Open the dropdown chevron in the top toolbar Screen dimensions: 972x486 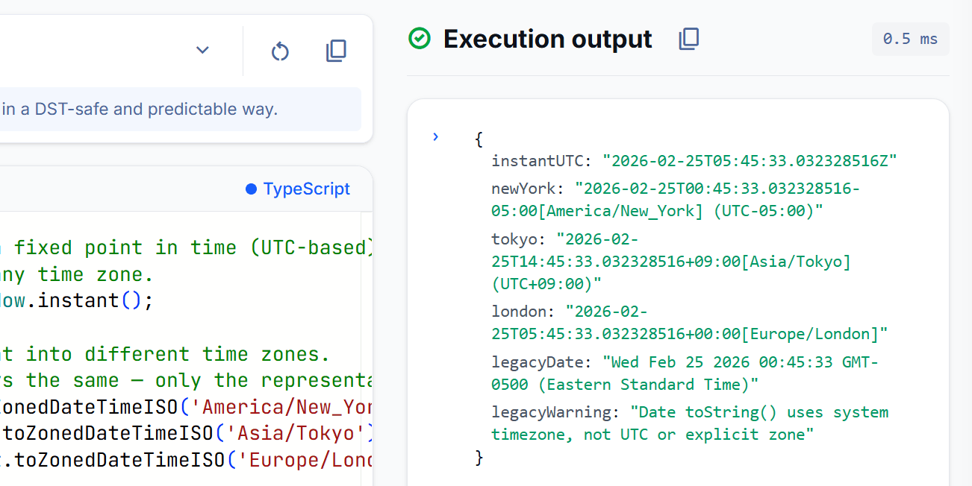pos(202,50)
